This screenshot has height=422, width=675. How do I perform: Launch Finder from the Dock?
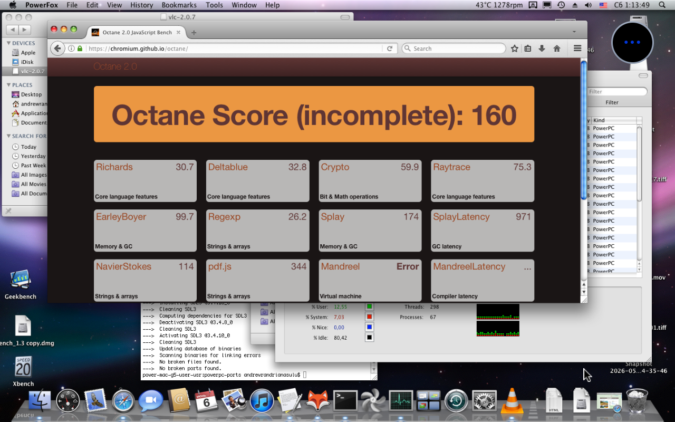(39, 401)
